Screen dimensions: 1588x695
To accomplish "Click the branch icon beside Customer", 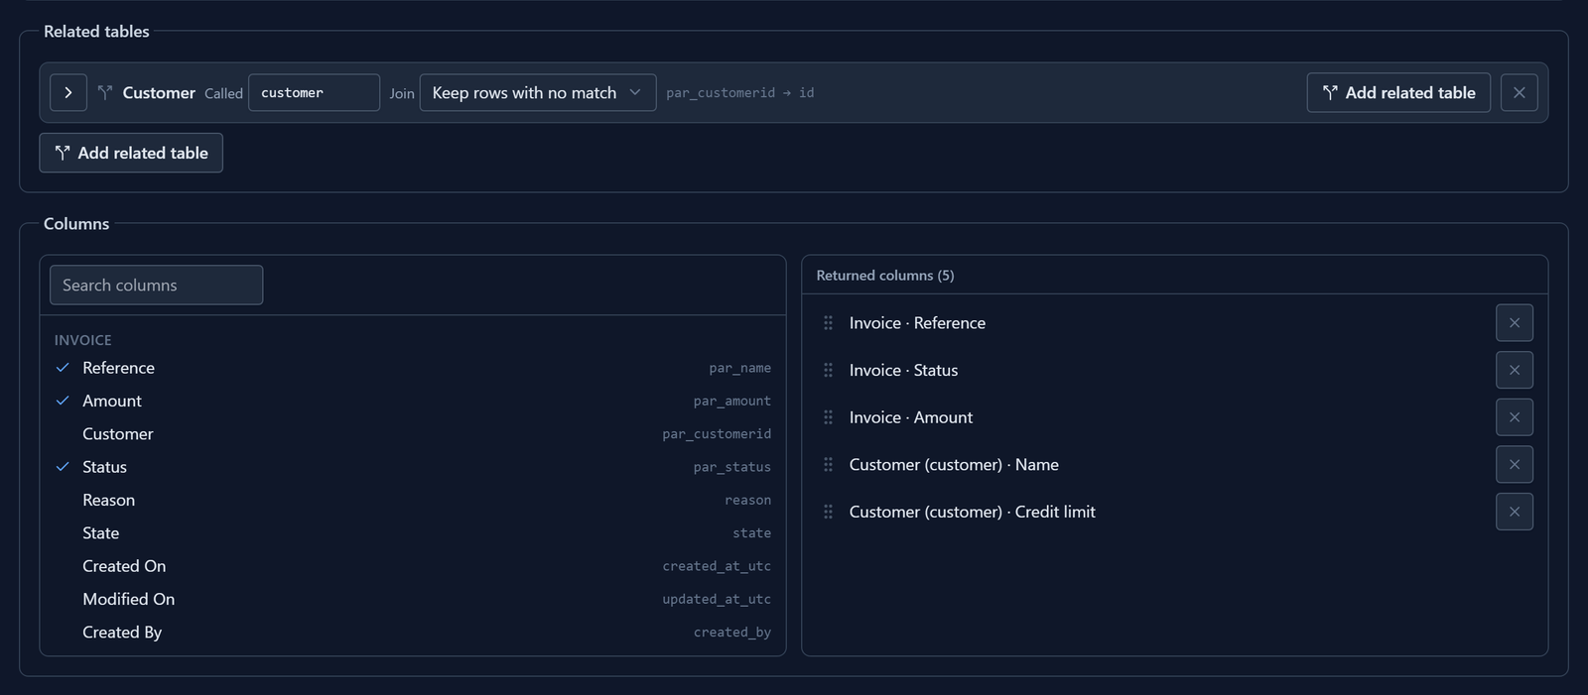I will [x=105, y=92].
